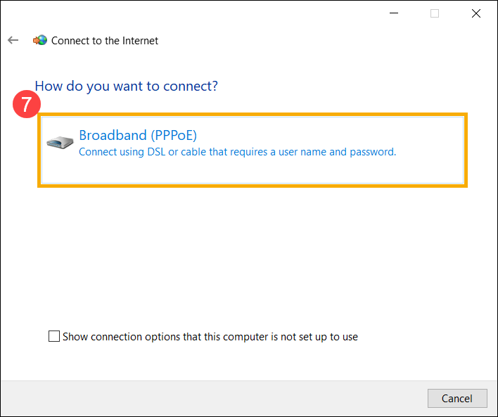
Task: Select the Broadband (PPPoE) option
Action: pos(138,135)
